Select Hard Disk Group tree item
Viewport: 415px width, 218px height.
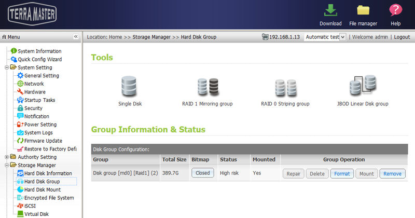coord(42,182)
